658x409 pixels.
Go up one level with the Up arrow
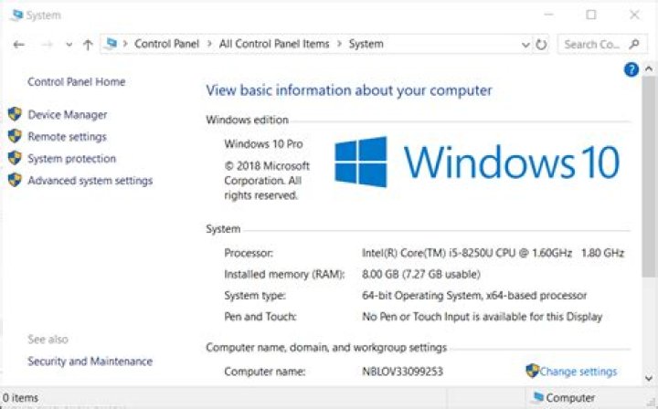point(88,45)
